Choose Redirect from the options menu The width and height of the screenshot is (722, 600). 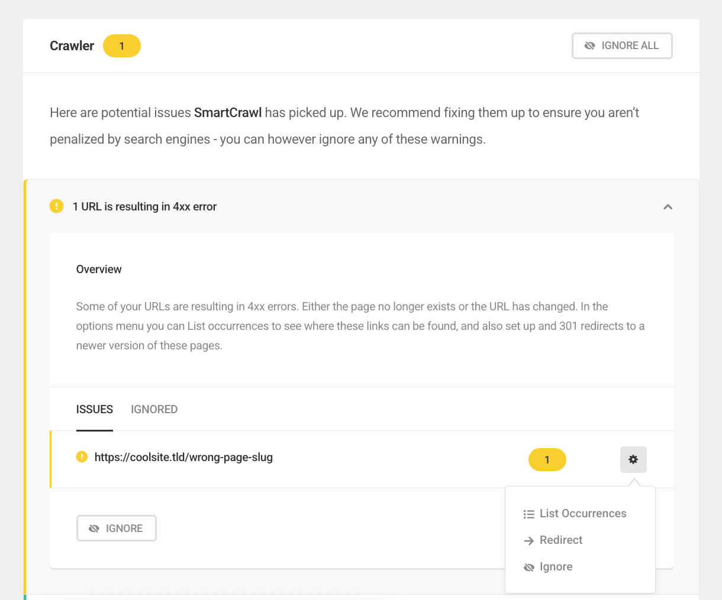pos(560,540)
